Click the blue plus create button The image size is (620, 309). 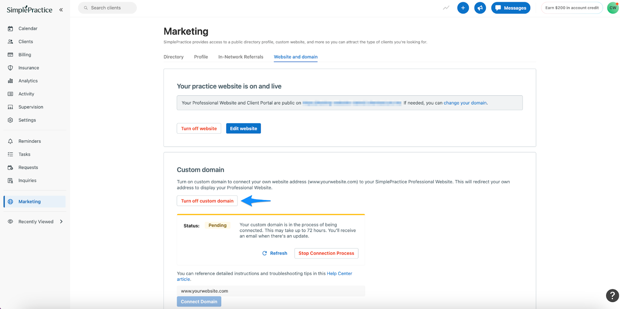[x=463, y=8]
